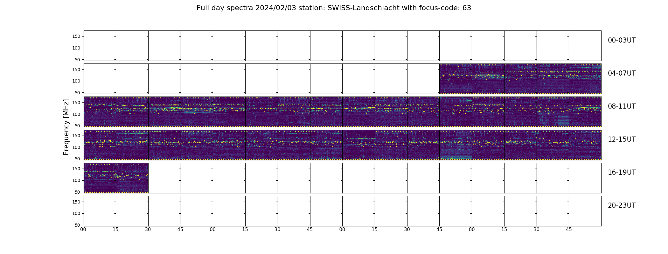The image size is (668, 254).
Task: Select the 00-03UT row label
Action: click(622, 40)
